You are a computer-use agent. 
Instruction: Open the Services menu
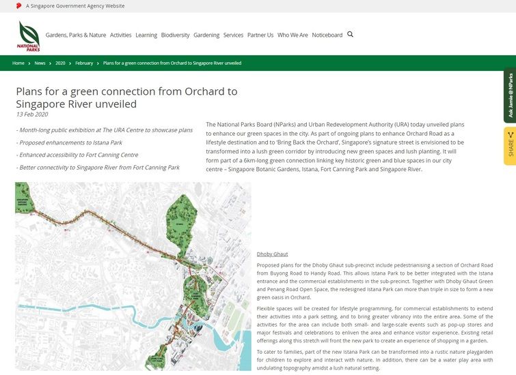click(x=233, y=35)
